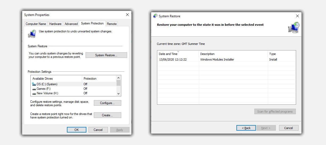Click the OS (C:) drive icon

click(x=34, y=84)
